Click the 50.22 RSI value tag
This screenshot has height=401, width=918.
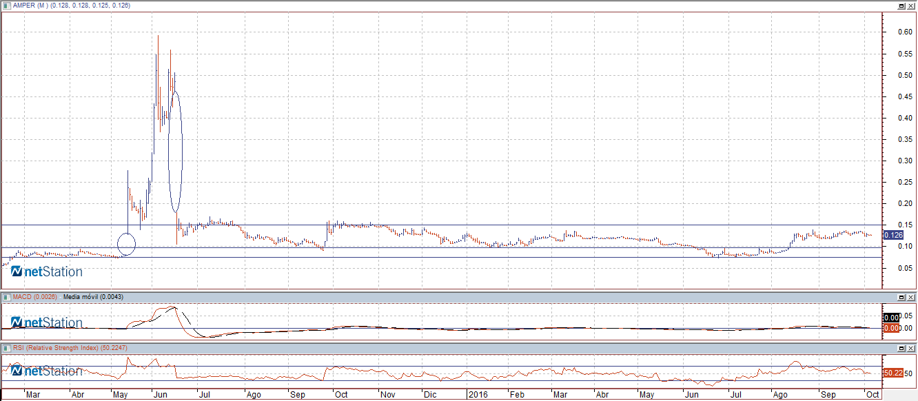coord(894,373)
